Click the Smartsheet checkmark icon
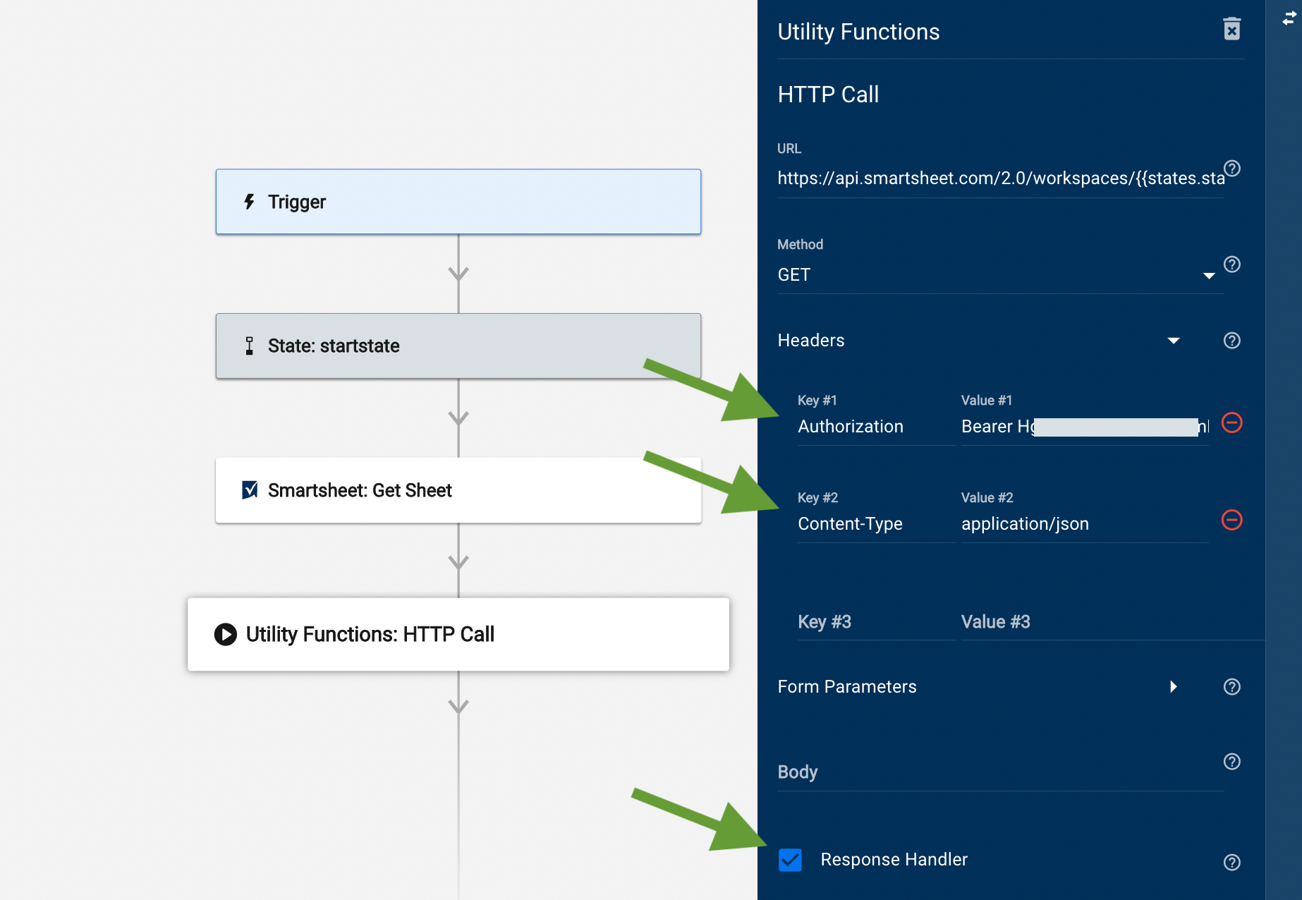Screen dimensions: 1302x900 pos(250,490)
